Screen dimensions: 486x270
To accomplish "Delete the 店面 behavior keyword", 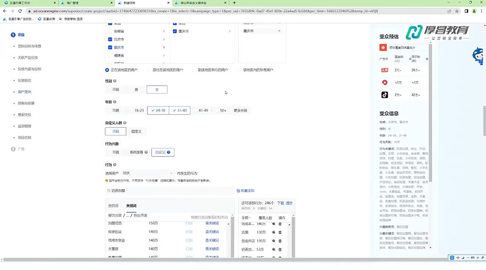I will point(280,232).
